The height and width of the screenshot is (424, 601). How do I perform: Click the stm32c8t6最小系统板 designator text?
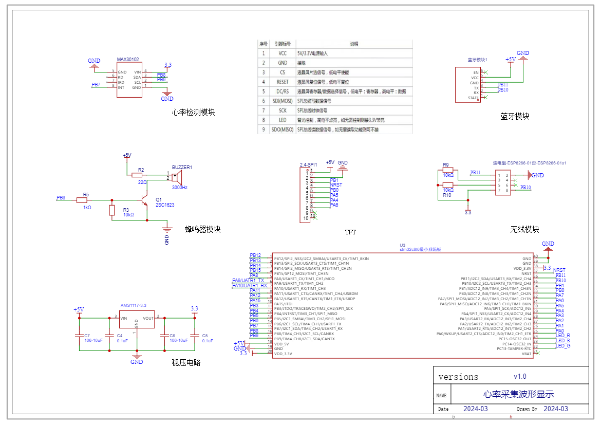421,249
